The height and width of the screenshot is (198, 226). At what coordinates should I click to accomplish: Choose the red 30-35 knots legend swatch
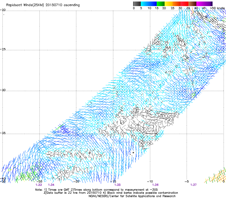[x=184, y=4]
